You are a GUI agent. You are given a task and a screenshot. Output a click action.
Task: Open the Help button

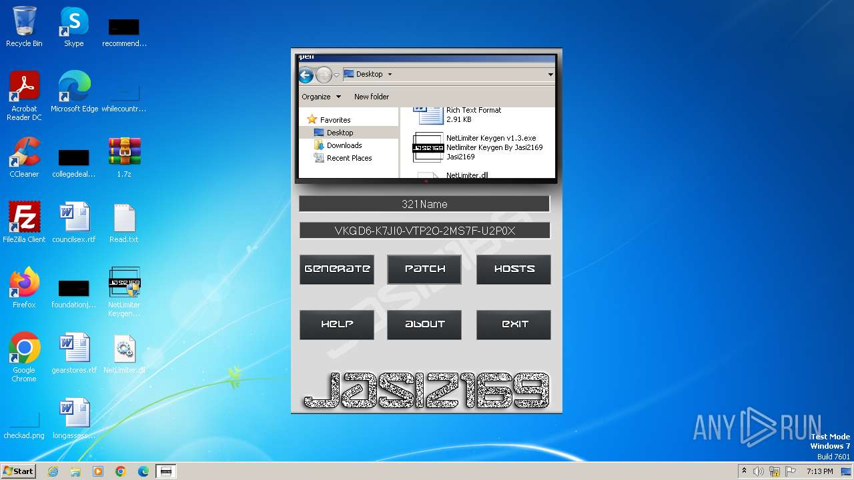click(x=337, y=325)
